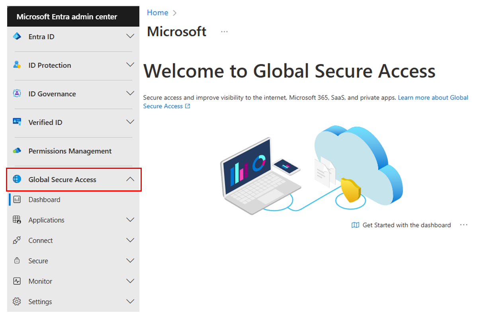Collapse the Global Secure Access section
The height and width of the screenshot is (319, 487).
coord(130,179)
